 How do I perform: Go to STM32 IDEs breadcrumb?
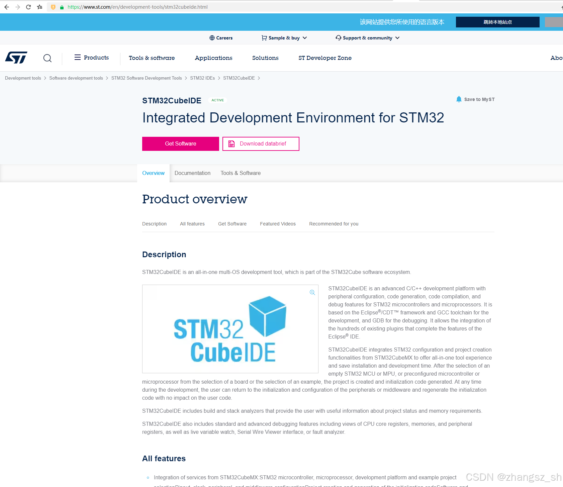coord(202,78)
